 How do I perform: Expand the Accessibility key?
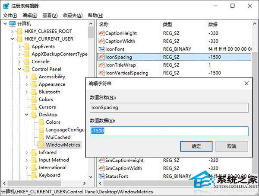click(27, 77)
